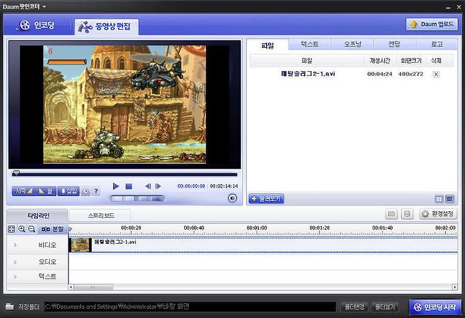The height and width of the screenshot is (318, 465).
Task: Play the video preview
Action: point(116,186)
